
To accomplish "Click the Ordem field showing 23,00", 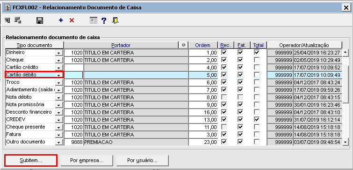I will (203, 142).
